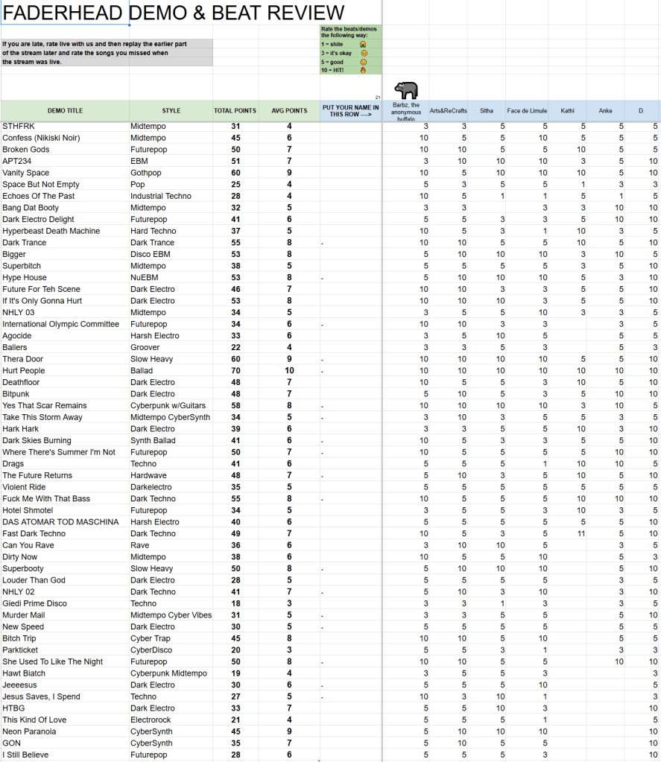
Task: Select the STYLE column header
Action: (x=171, y=111)
